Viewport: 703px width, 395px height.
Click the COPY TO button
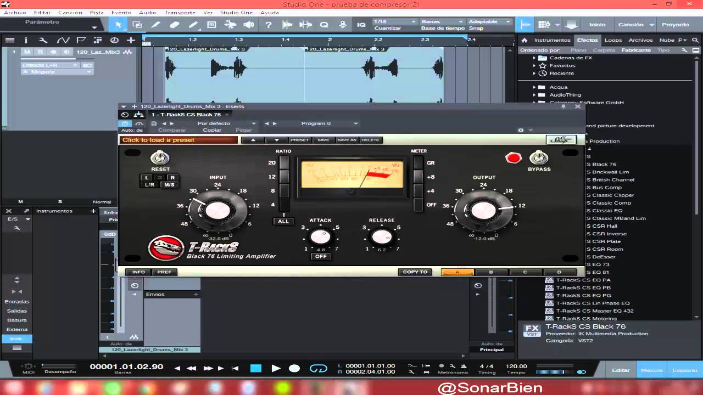(x=415, y=272)
